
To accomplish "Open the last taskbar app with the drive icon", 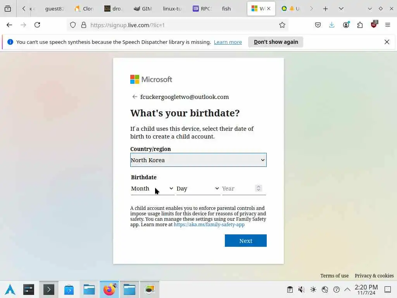I will click(x=150, y=289).
